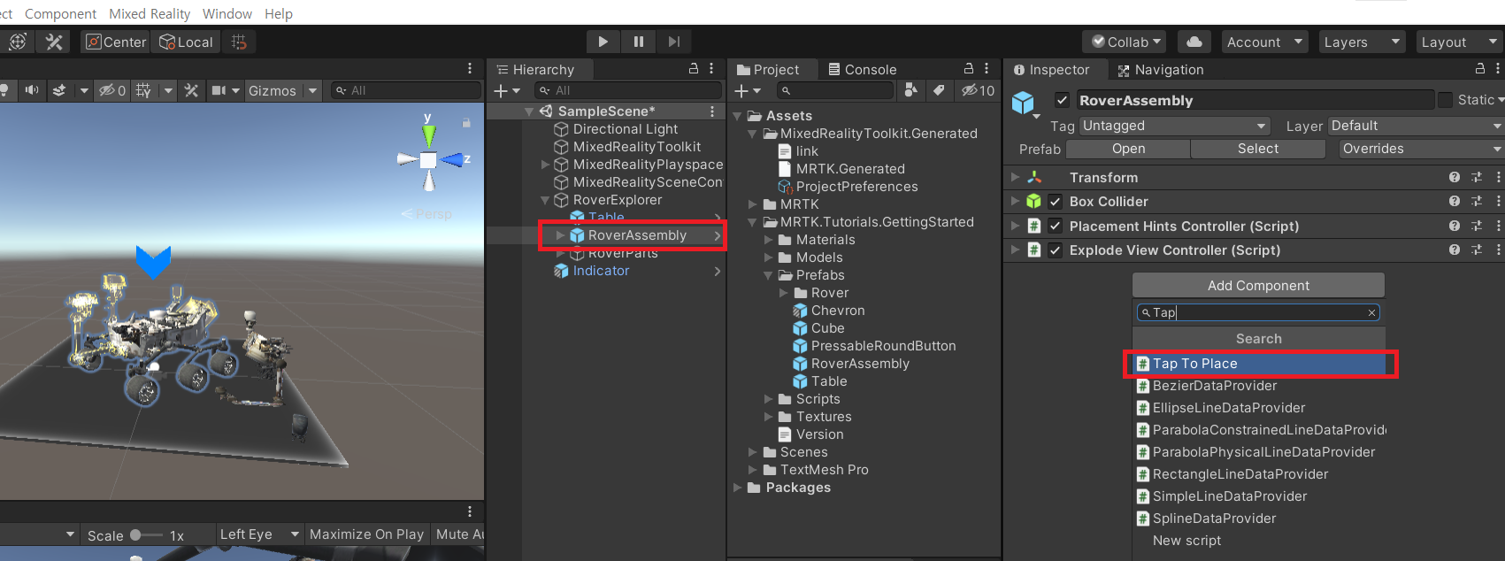This screenshot has width=1505, height=561.
Task: Open Inspector panel options menu
Action: (1498, 68)
